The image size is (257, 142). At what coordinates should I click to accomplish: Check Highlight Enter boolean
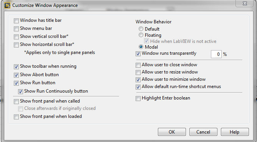click(138, 99)
